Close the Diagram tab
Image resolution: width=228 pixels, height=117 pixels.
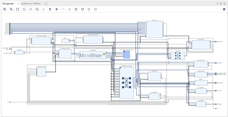[18, 4]
